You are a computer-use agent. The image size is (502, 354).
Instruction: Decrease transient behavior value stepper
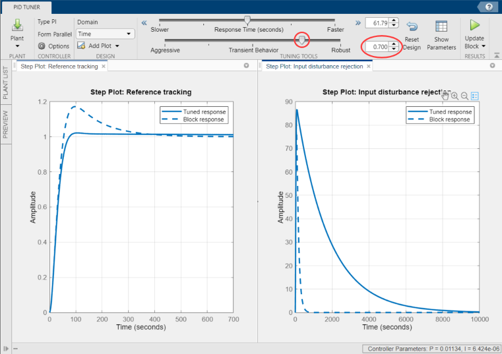click(394, 49)
